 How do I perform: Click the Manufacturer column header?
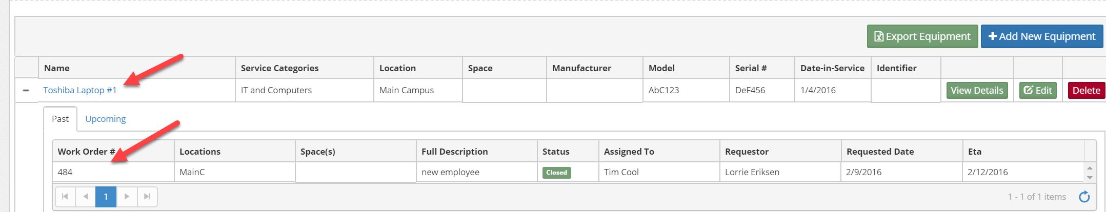point(595,68)
